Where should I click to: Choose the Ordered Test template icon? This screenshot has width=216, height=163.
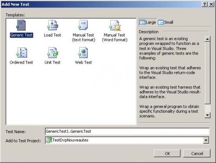(x=22, y=53)
